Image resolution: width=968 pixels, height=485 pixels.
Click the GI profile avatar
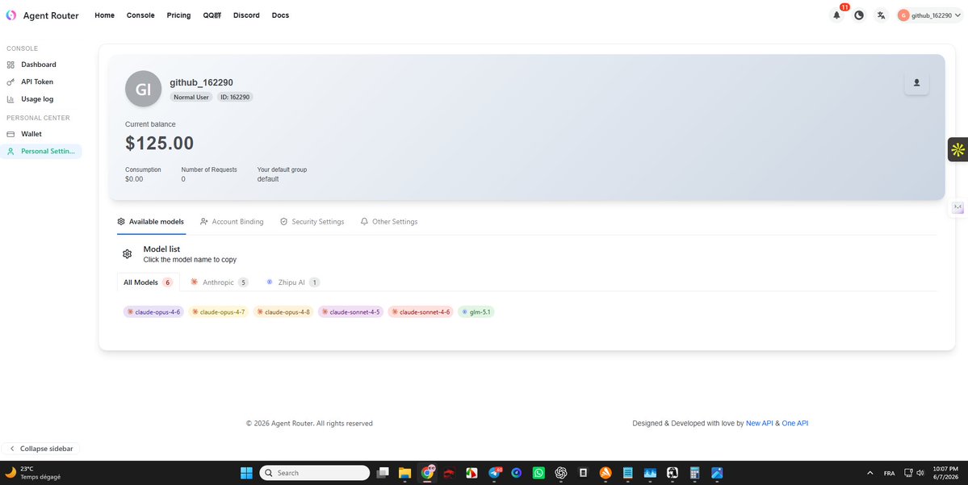coord(143,89)
